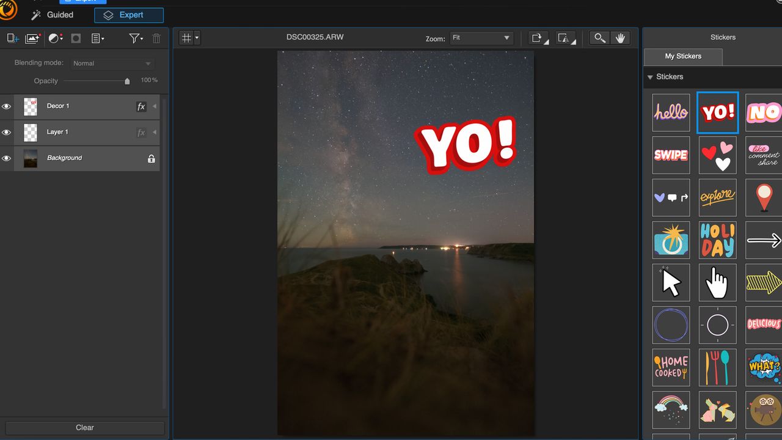
Task: Click the add image layer icon
Action: click(x=33, y=38)
